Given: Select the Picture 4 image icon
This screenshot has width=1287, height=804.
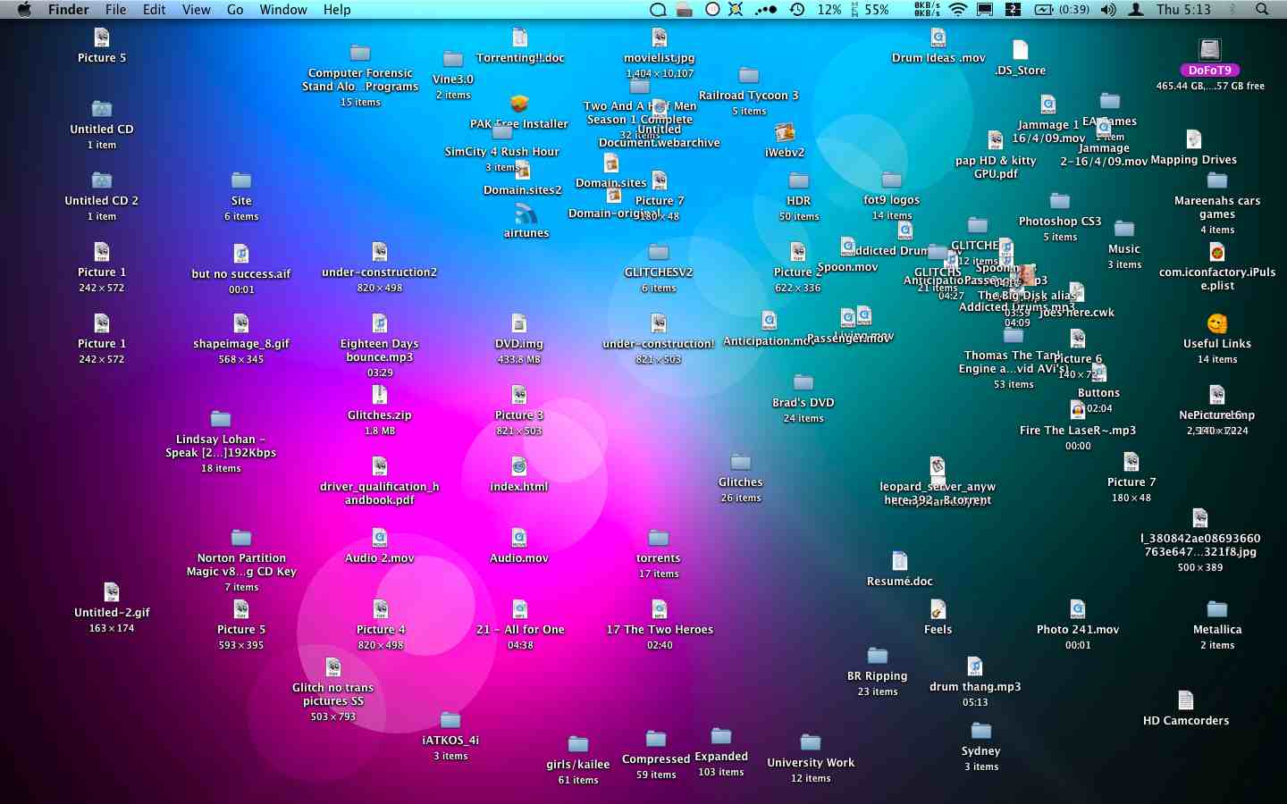Looking at the screenshot, I should 381,609.
